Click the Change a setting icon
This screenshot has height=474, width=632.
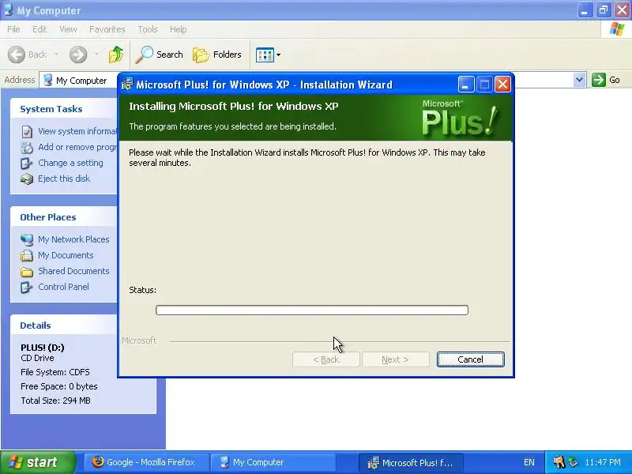pyautogui.click(x=27, y=164)
